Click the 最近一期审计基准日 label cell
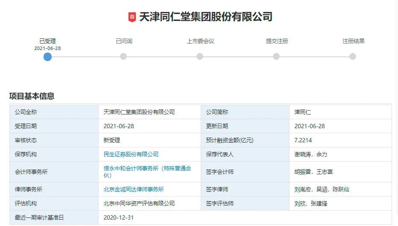Viewport: 398px width, 226px height. (54, 217)
